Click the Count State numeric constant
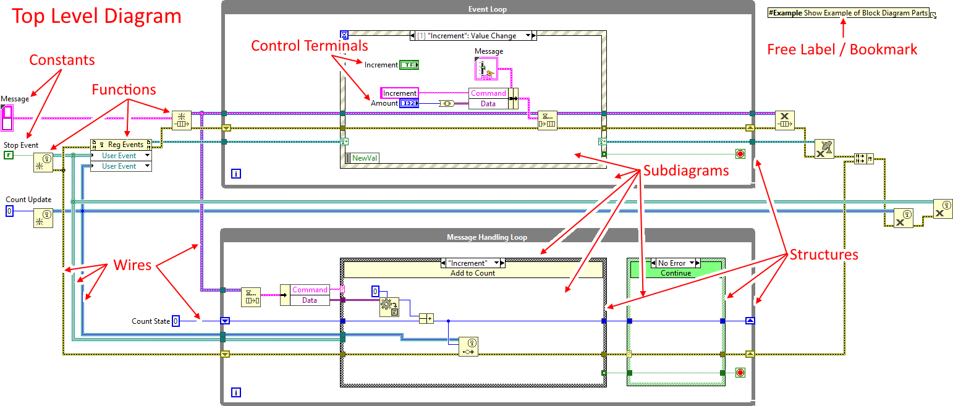The image size is (953, 406). pyautogui.click(x=176, y=321)
